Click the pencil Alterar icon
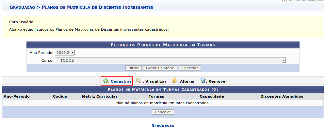The width and height of the screenshot is (326, 128). pyautogui.click(x=175, y=81)
